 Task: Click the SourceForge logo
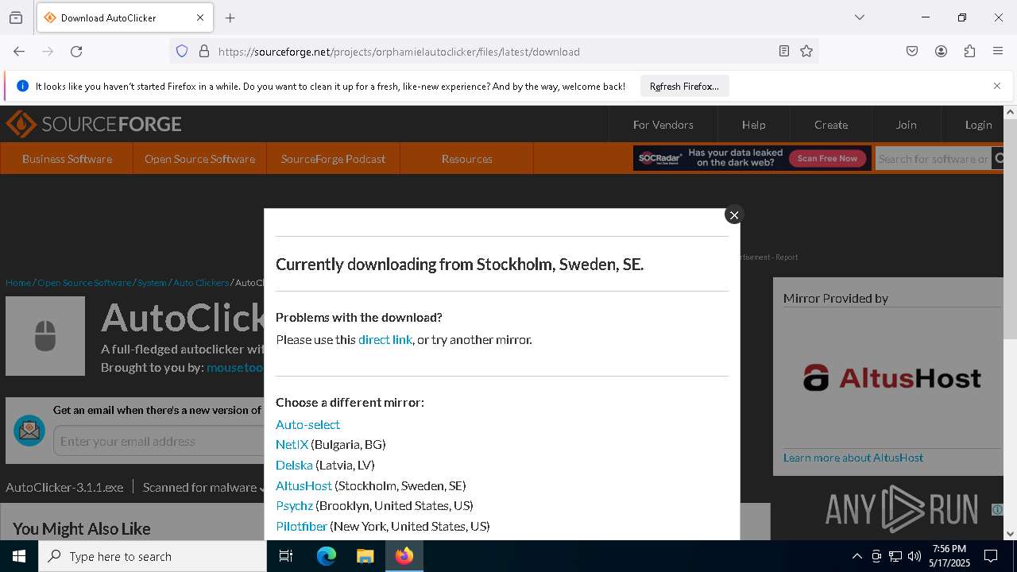(x=94, y=124)
